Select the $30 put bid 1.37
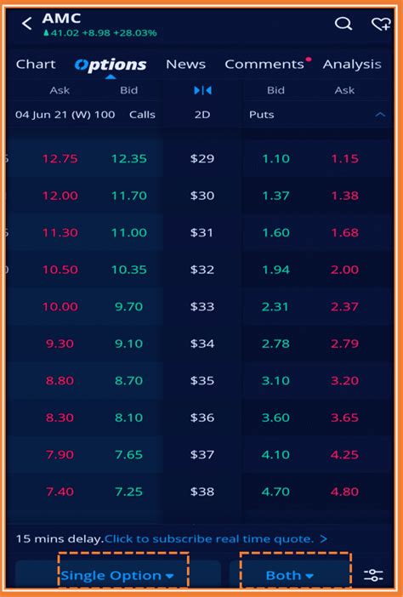This screenshot has height=597, width=403. (276, 196)
